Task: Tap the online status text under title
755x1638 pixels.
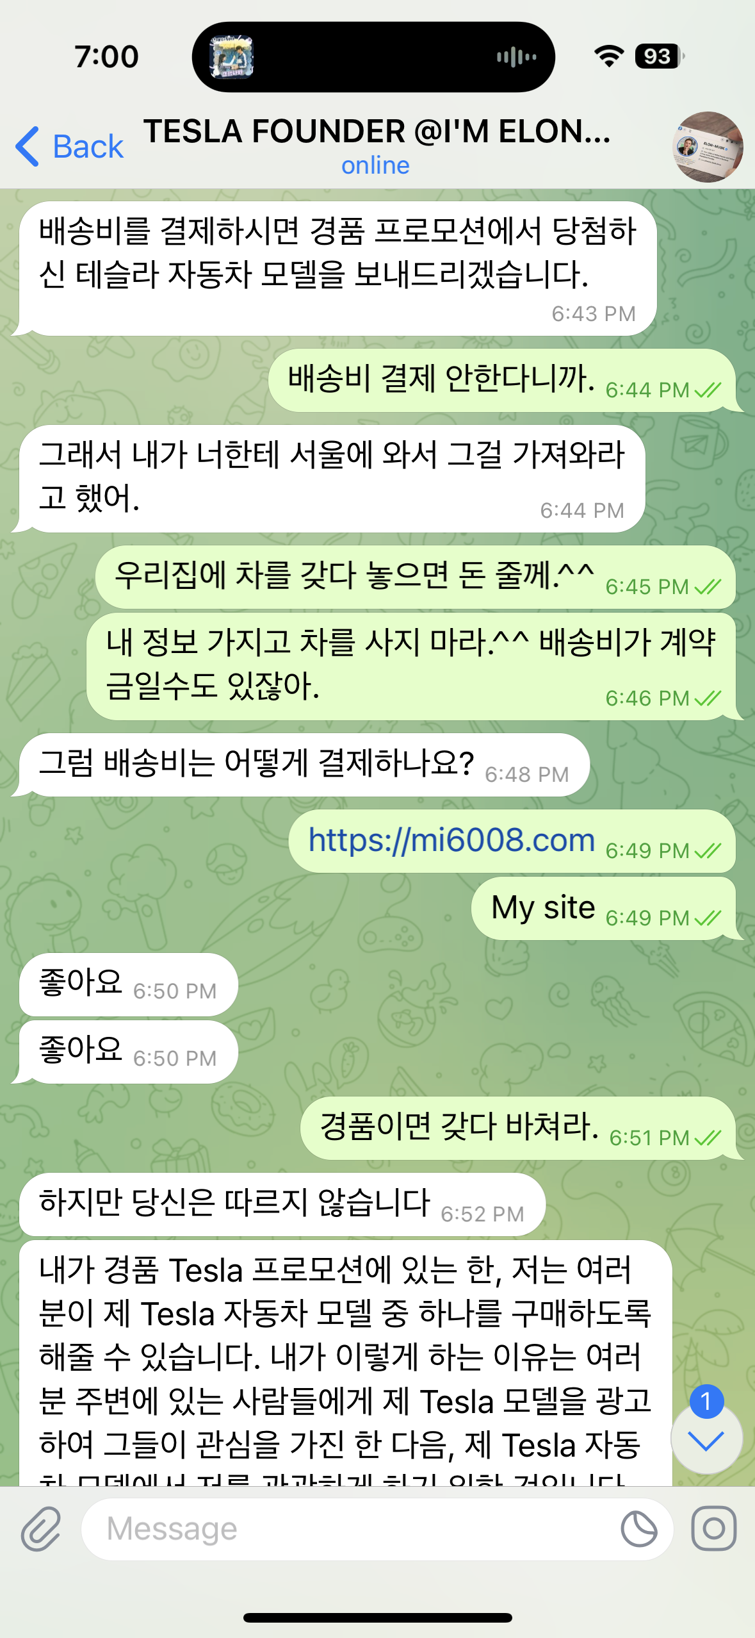Action: (375, 165)
